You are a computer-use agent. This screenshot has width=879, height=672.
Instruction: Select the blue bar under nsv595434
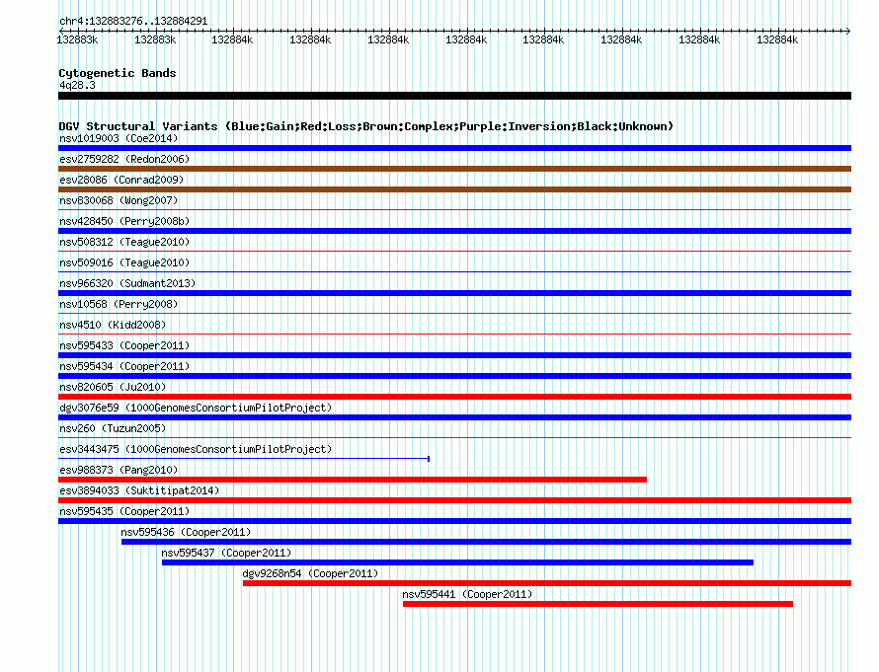tap(454, 376)
